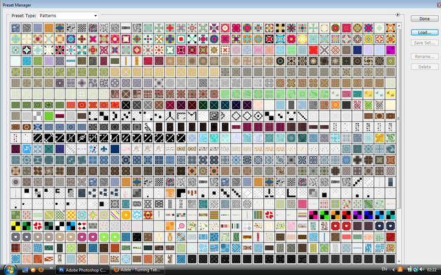Select the magenta purple pattern swatch
The width and height of the screenshot is (441, 275).
(390, 50)
